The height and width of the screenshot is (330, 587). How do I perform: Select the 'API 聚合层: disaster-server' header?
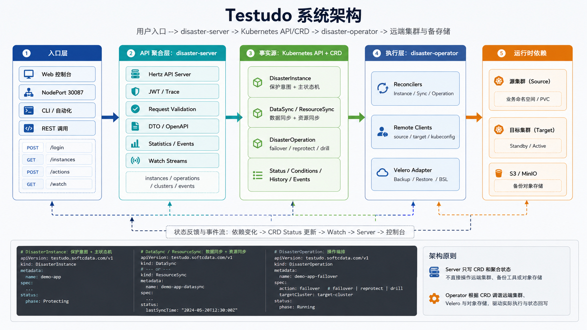pyautogui.click(x=172, y=53)
